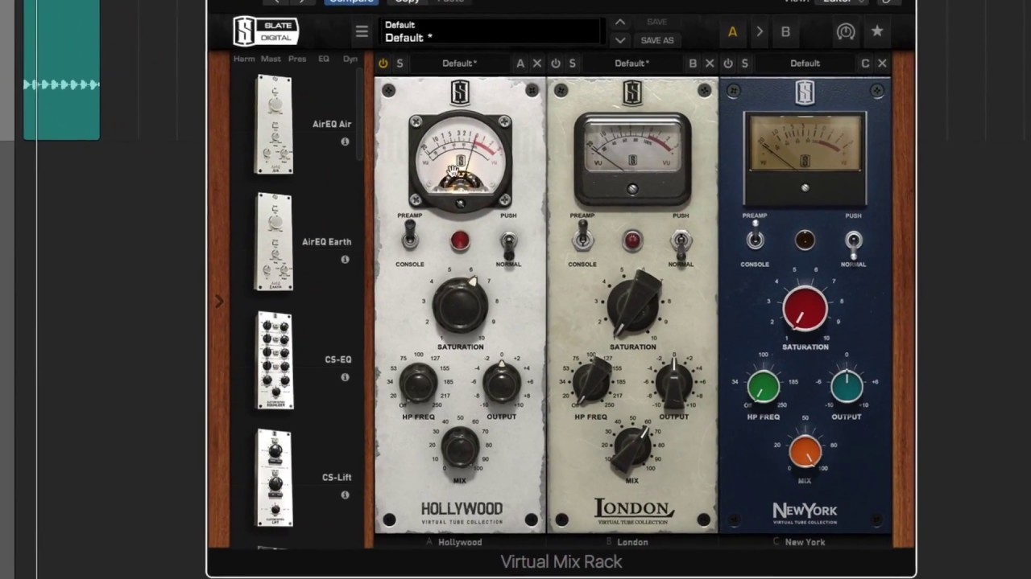This screenshot has height=579, width=1031.
Task: Click the London HP Freq knob
Action: pyautogui.click(x=591, y=381)
